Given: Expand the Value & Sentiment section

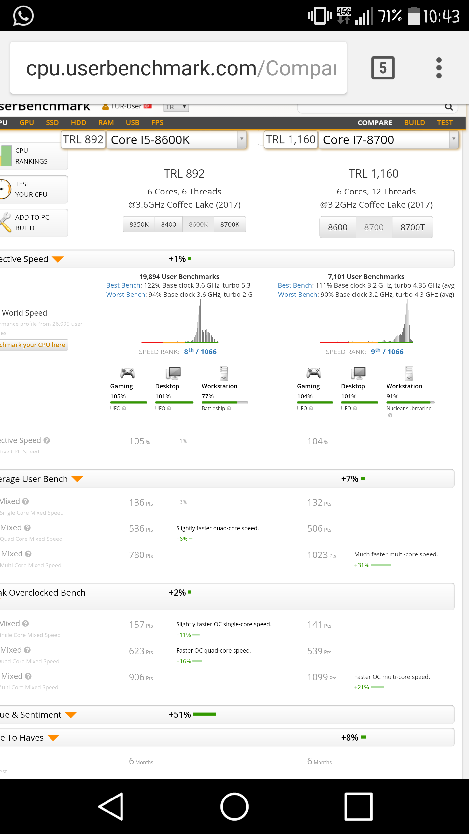Looking at the screenshot, I should (71, 715).
